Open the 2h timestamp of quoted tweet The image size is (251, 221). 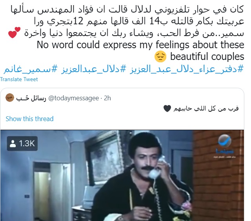(x=107, y=98)
